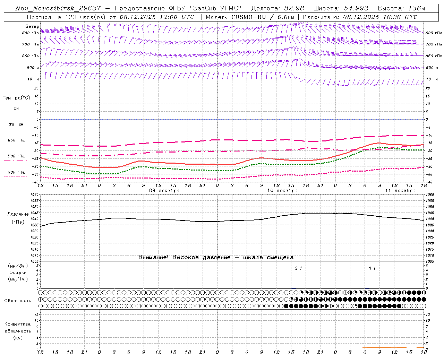Click the (км) unit under convective cloud label
This screenshot has width=444, height=355.
click(18, 338)
